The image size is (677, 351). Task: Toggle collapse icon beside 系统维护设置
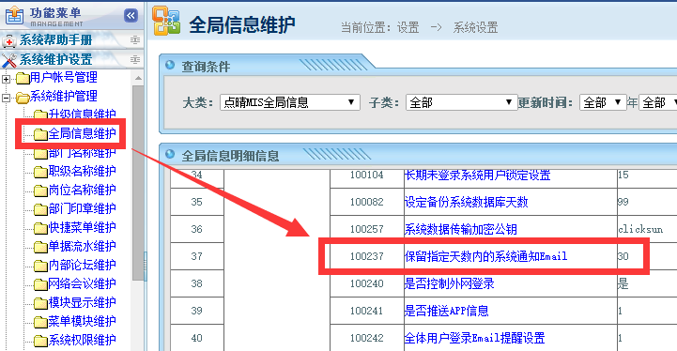pyautogui.click(x=134, y=59)
